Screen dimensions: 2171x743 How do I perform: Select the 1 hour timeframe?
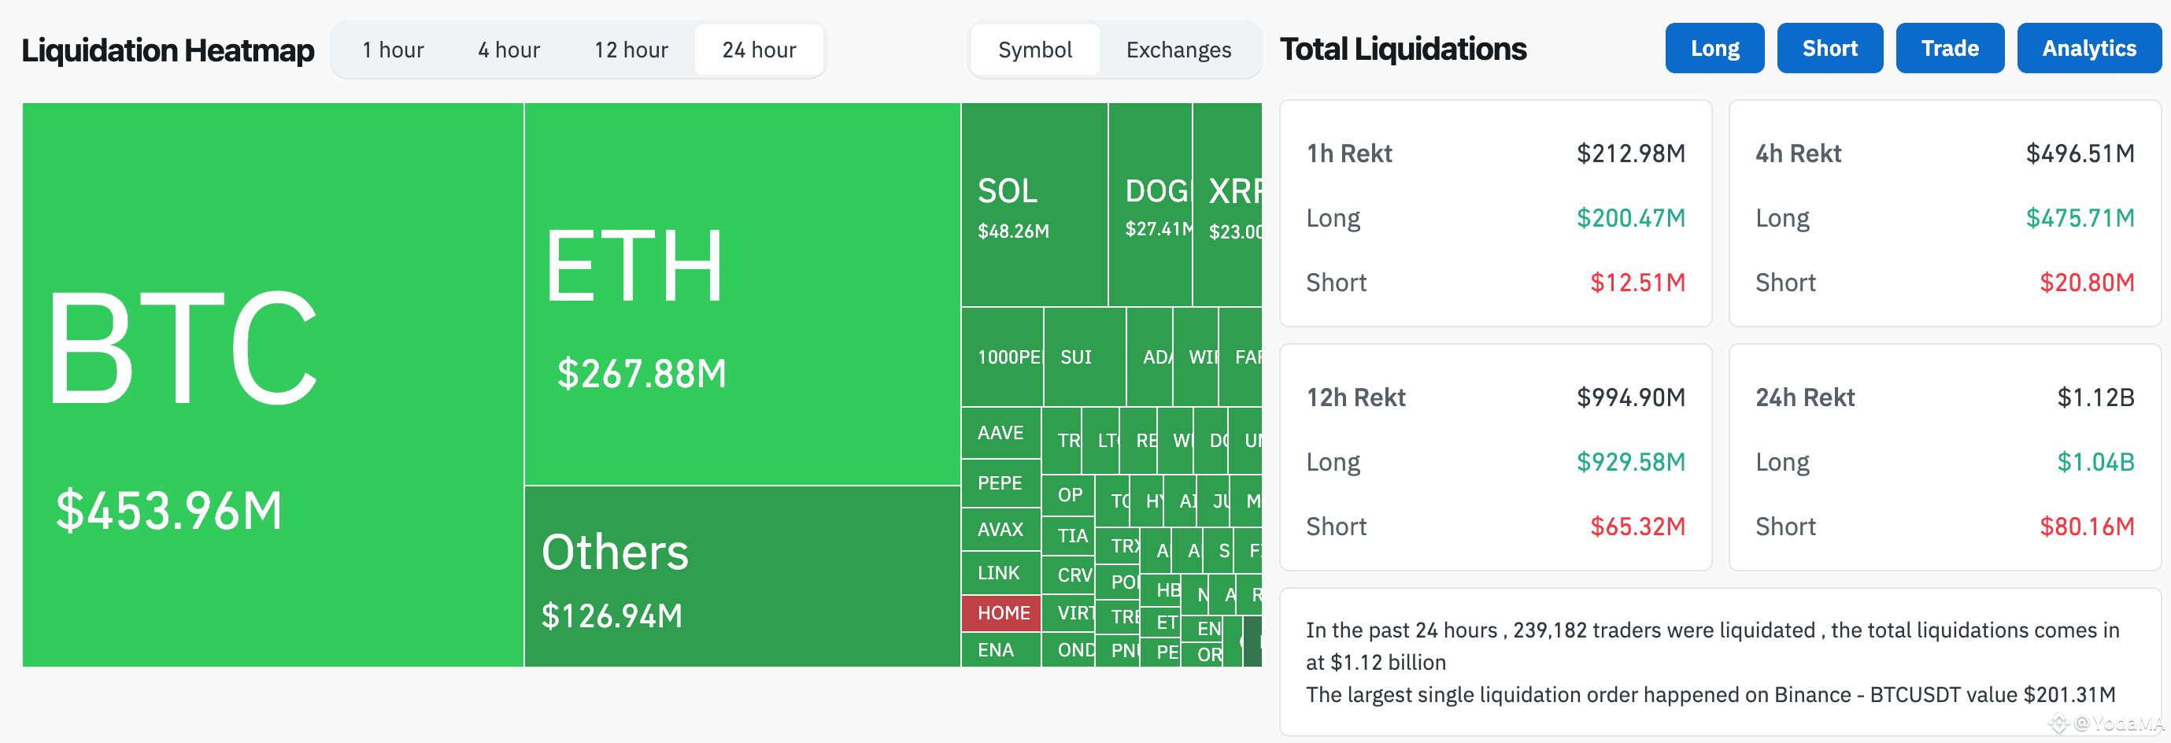pos(393,50)
